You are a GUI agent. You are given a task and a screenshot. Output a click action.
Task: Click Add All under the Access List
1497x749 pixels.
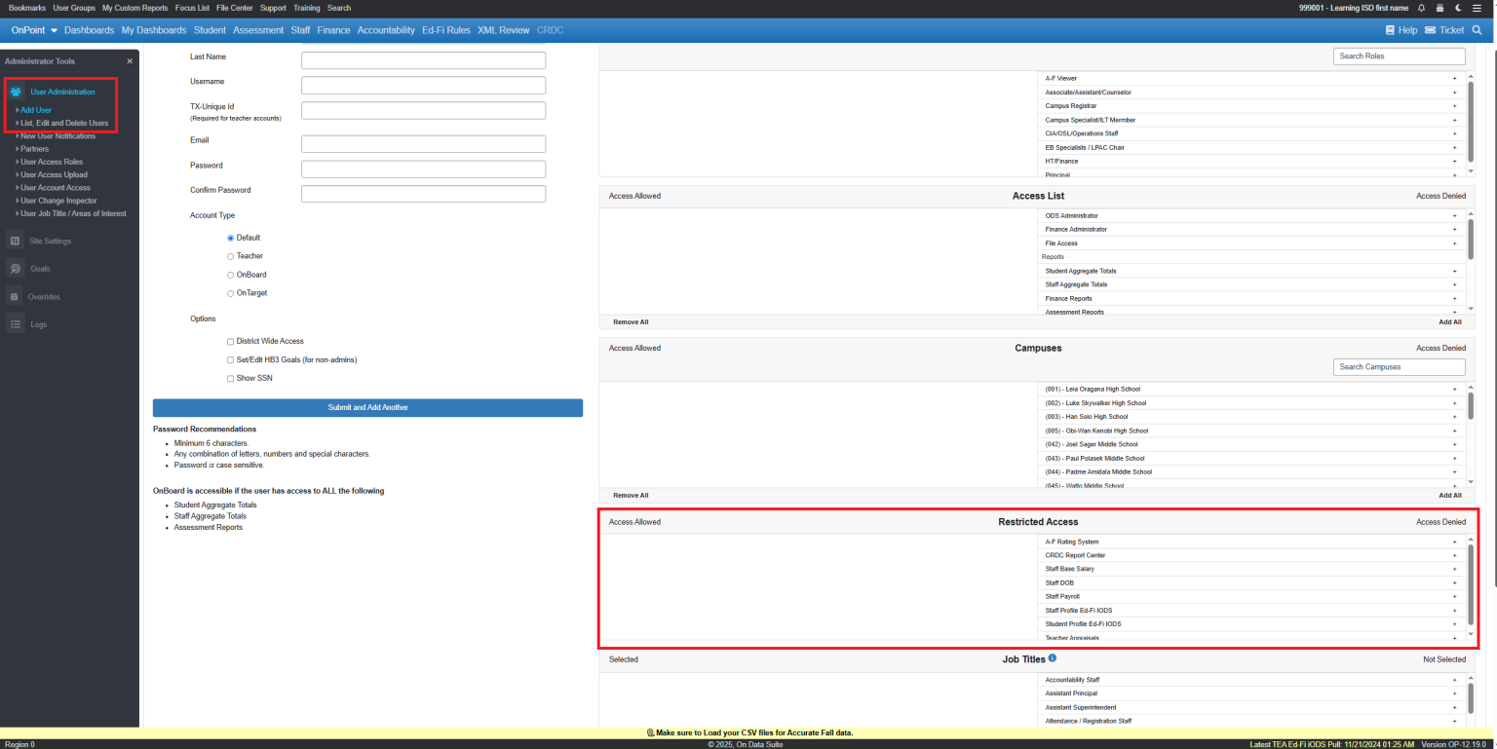point(1449,321)
